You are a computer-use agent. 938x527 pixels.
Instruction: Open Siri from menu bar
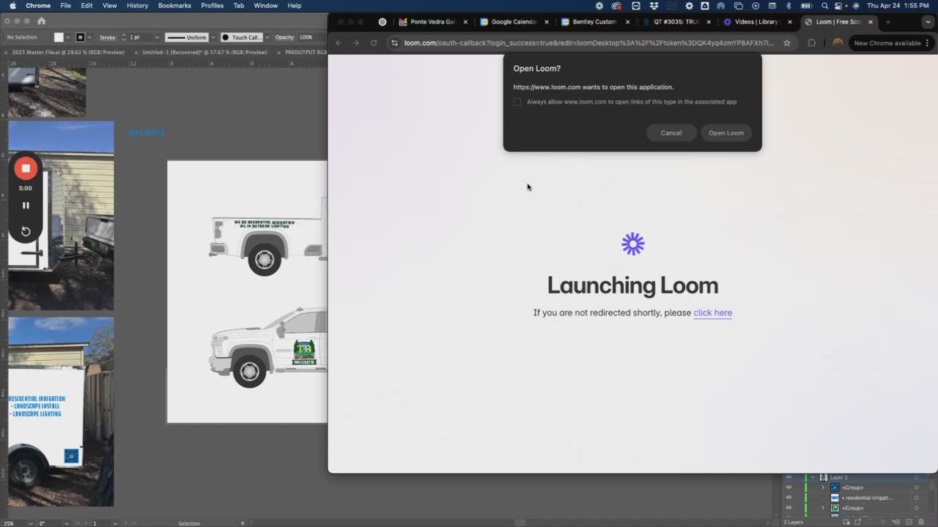(855, 6)
